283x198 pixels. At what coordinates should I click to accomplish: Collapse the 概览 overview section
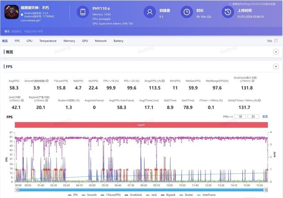pyautogui.click(x=276, y=52)
